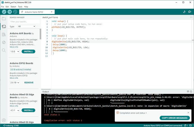Toggle the output lock scroll icon

191,92
